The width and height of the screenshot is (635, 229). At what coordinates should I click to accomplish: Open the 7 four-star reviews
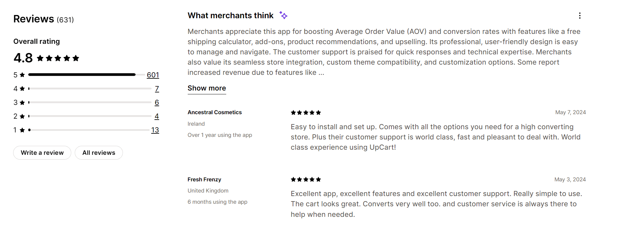tap(157, 89)
